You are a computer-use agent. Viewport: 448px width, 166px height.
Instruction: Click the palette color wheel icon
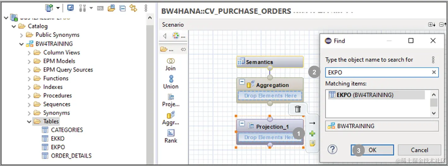[x=176, y=36]
